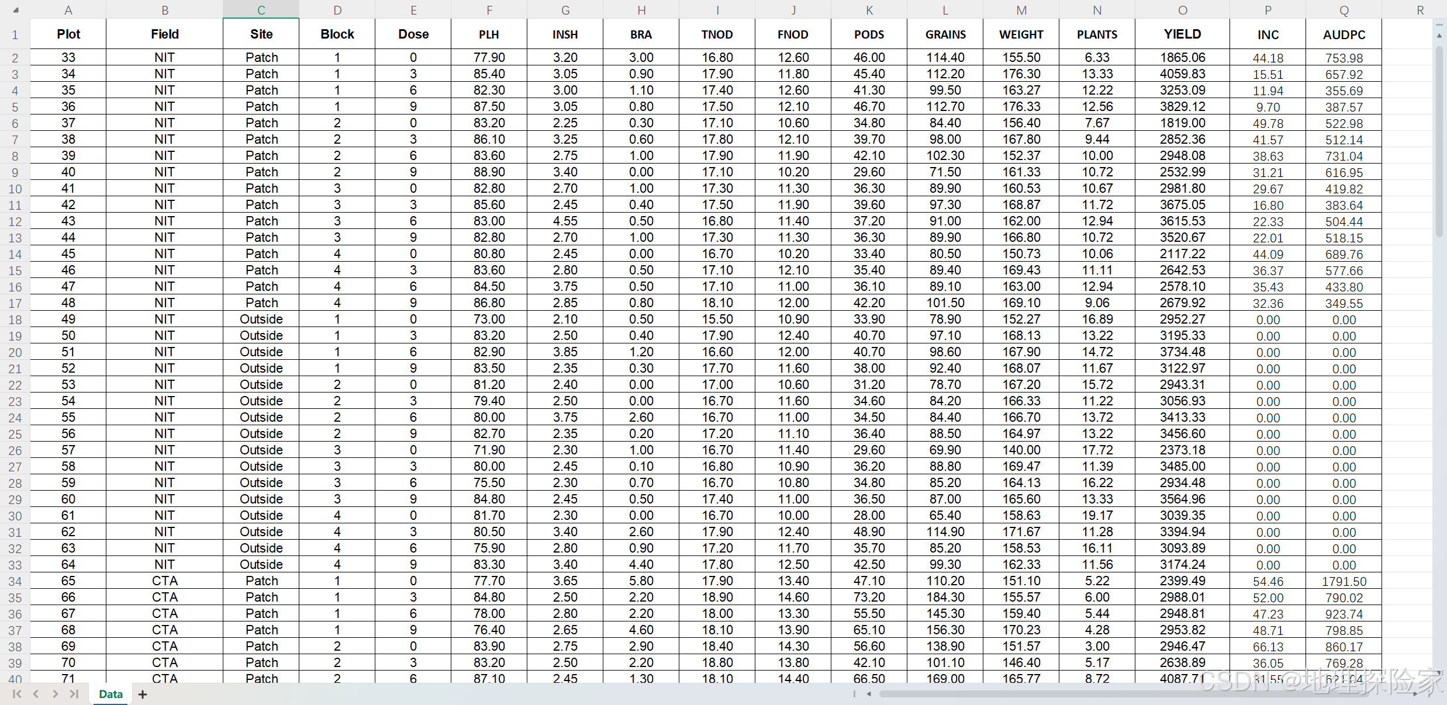The width and height of the screenshot is (1447, 705).
Task: Click the vertical scrollbar thumb
Action: tap(1439, 140)
